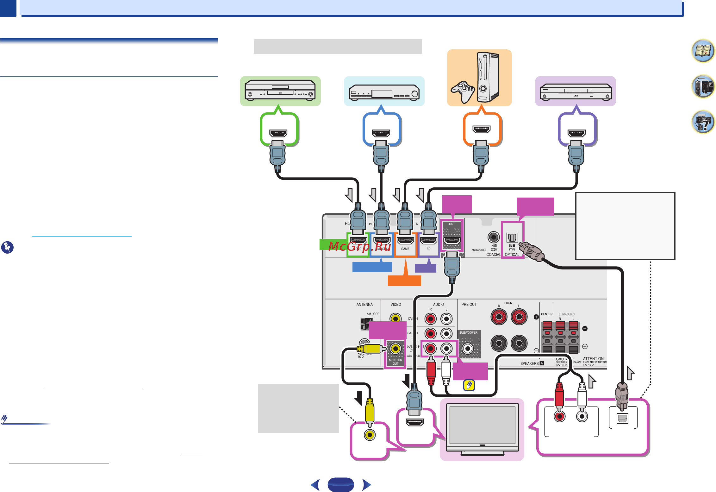The image size is (716, 492).
Task: Open the book contents icon
Action: point(703,51)
